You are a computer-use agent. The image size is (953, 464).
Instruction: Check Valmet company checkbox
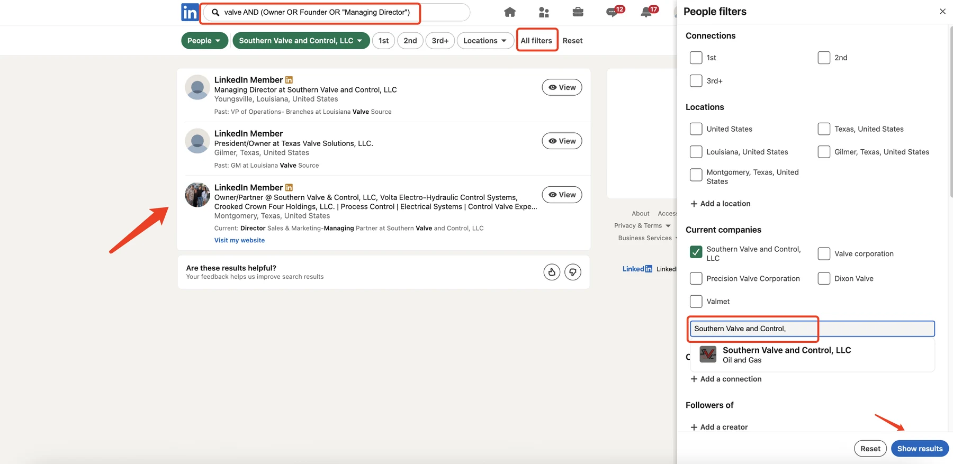click(696, 301)
